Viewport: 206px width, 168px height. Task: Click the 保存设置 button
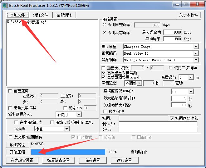tap(92, 160)
